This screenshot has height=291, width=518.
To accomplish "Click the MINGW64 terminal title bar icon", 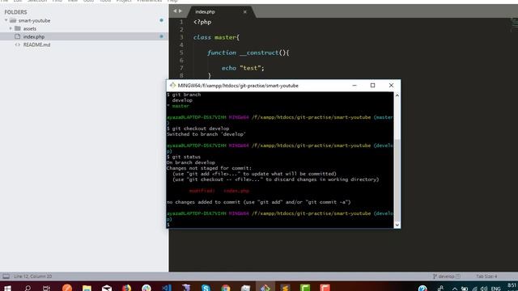I will coord(172,86).
